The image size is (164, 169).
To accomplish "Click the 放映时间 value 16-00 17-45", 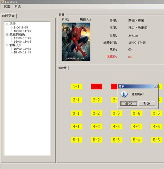I will pos(137,43).
